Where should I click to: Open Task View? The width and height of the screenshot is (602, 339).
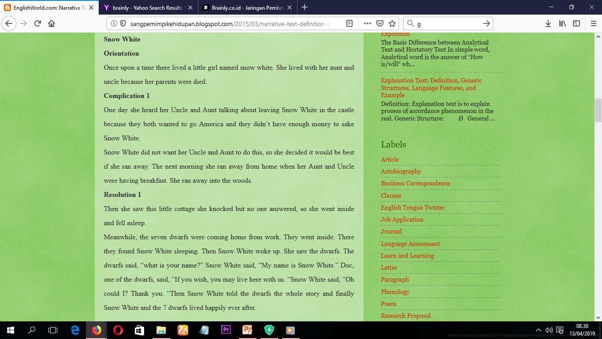[x=53, y=330]
